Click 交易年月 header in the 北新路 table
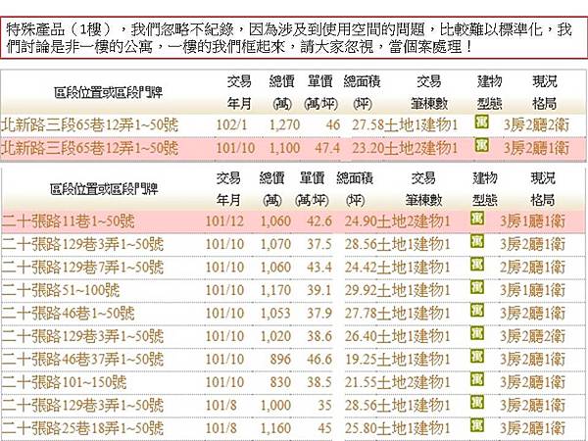The height and width of the screenshot is (441, 588). coord(239,92)
